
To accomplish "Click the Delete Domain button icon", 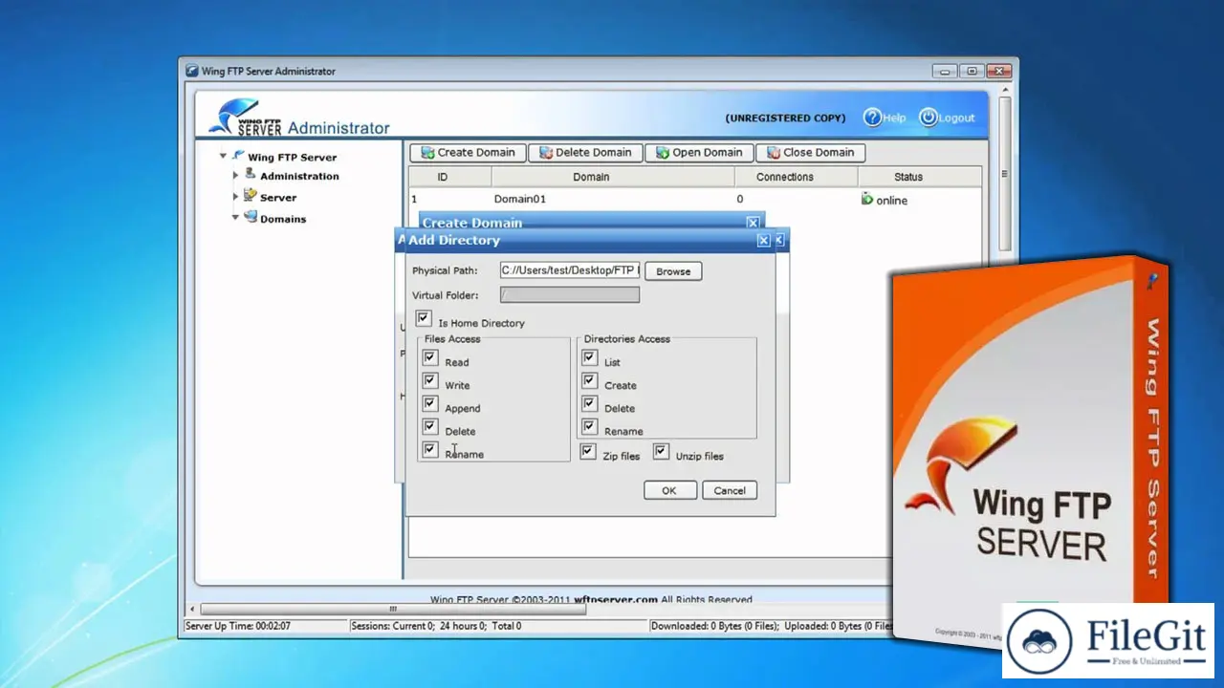I will [545, 153].
